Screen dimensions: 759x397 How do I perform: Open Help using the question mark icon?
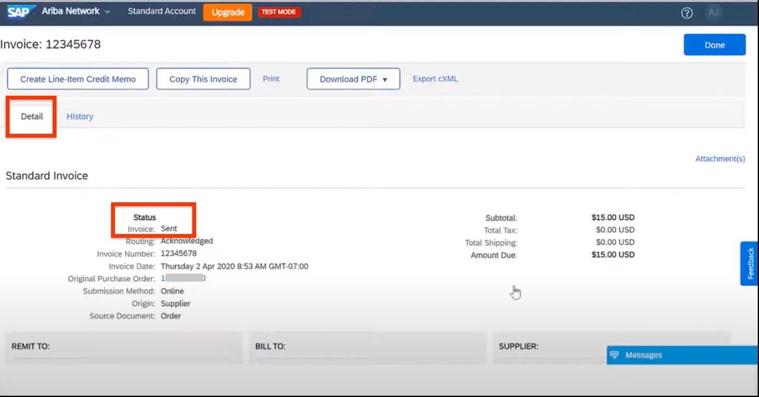(687, 13)
